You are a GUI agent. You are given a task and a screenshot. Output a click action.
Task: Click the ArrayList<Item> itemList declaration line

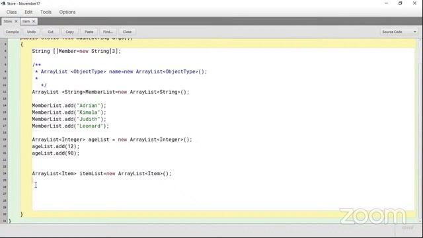pyautogui.click(x=102, y=173)
